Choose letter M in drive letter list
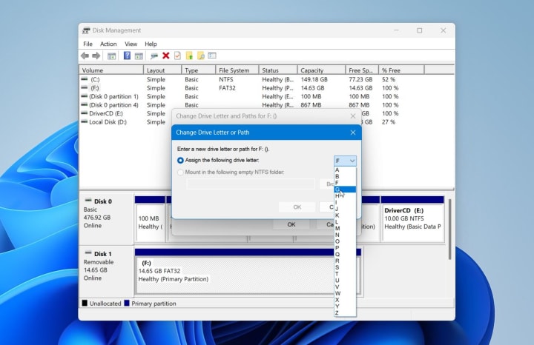 345,228
